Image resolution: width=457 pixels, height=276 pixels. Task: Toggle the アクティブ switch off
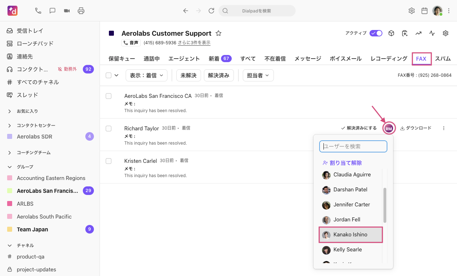376,33
